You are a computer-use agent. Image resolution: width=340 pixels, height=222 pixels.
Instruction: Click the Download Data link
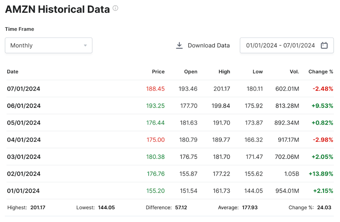click(209, 46)
